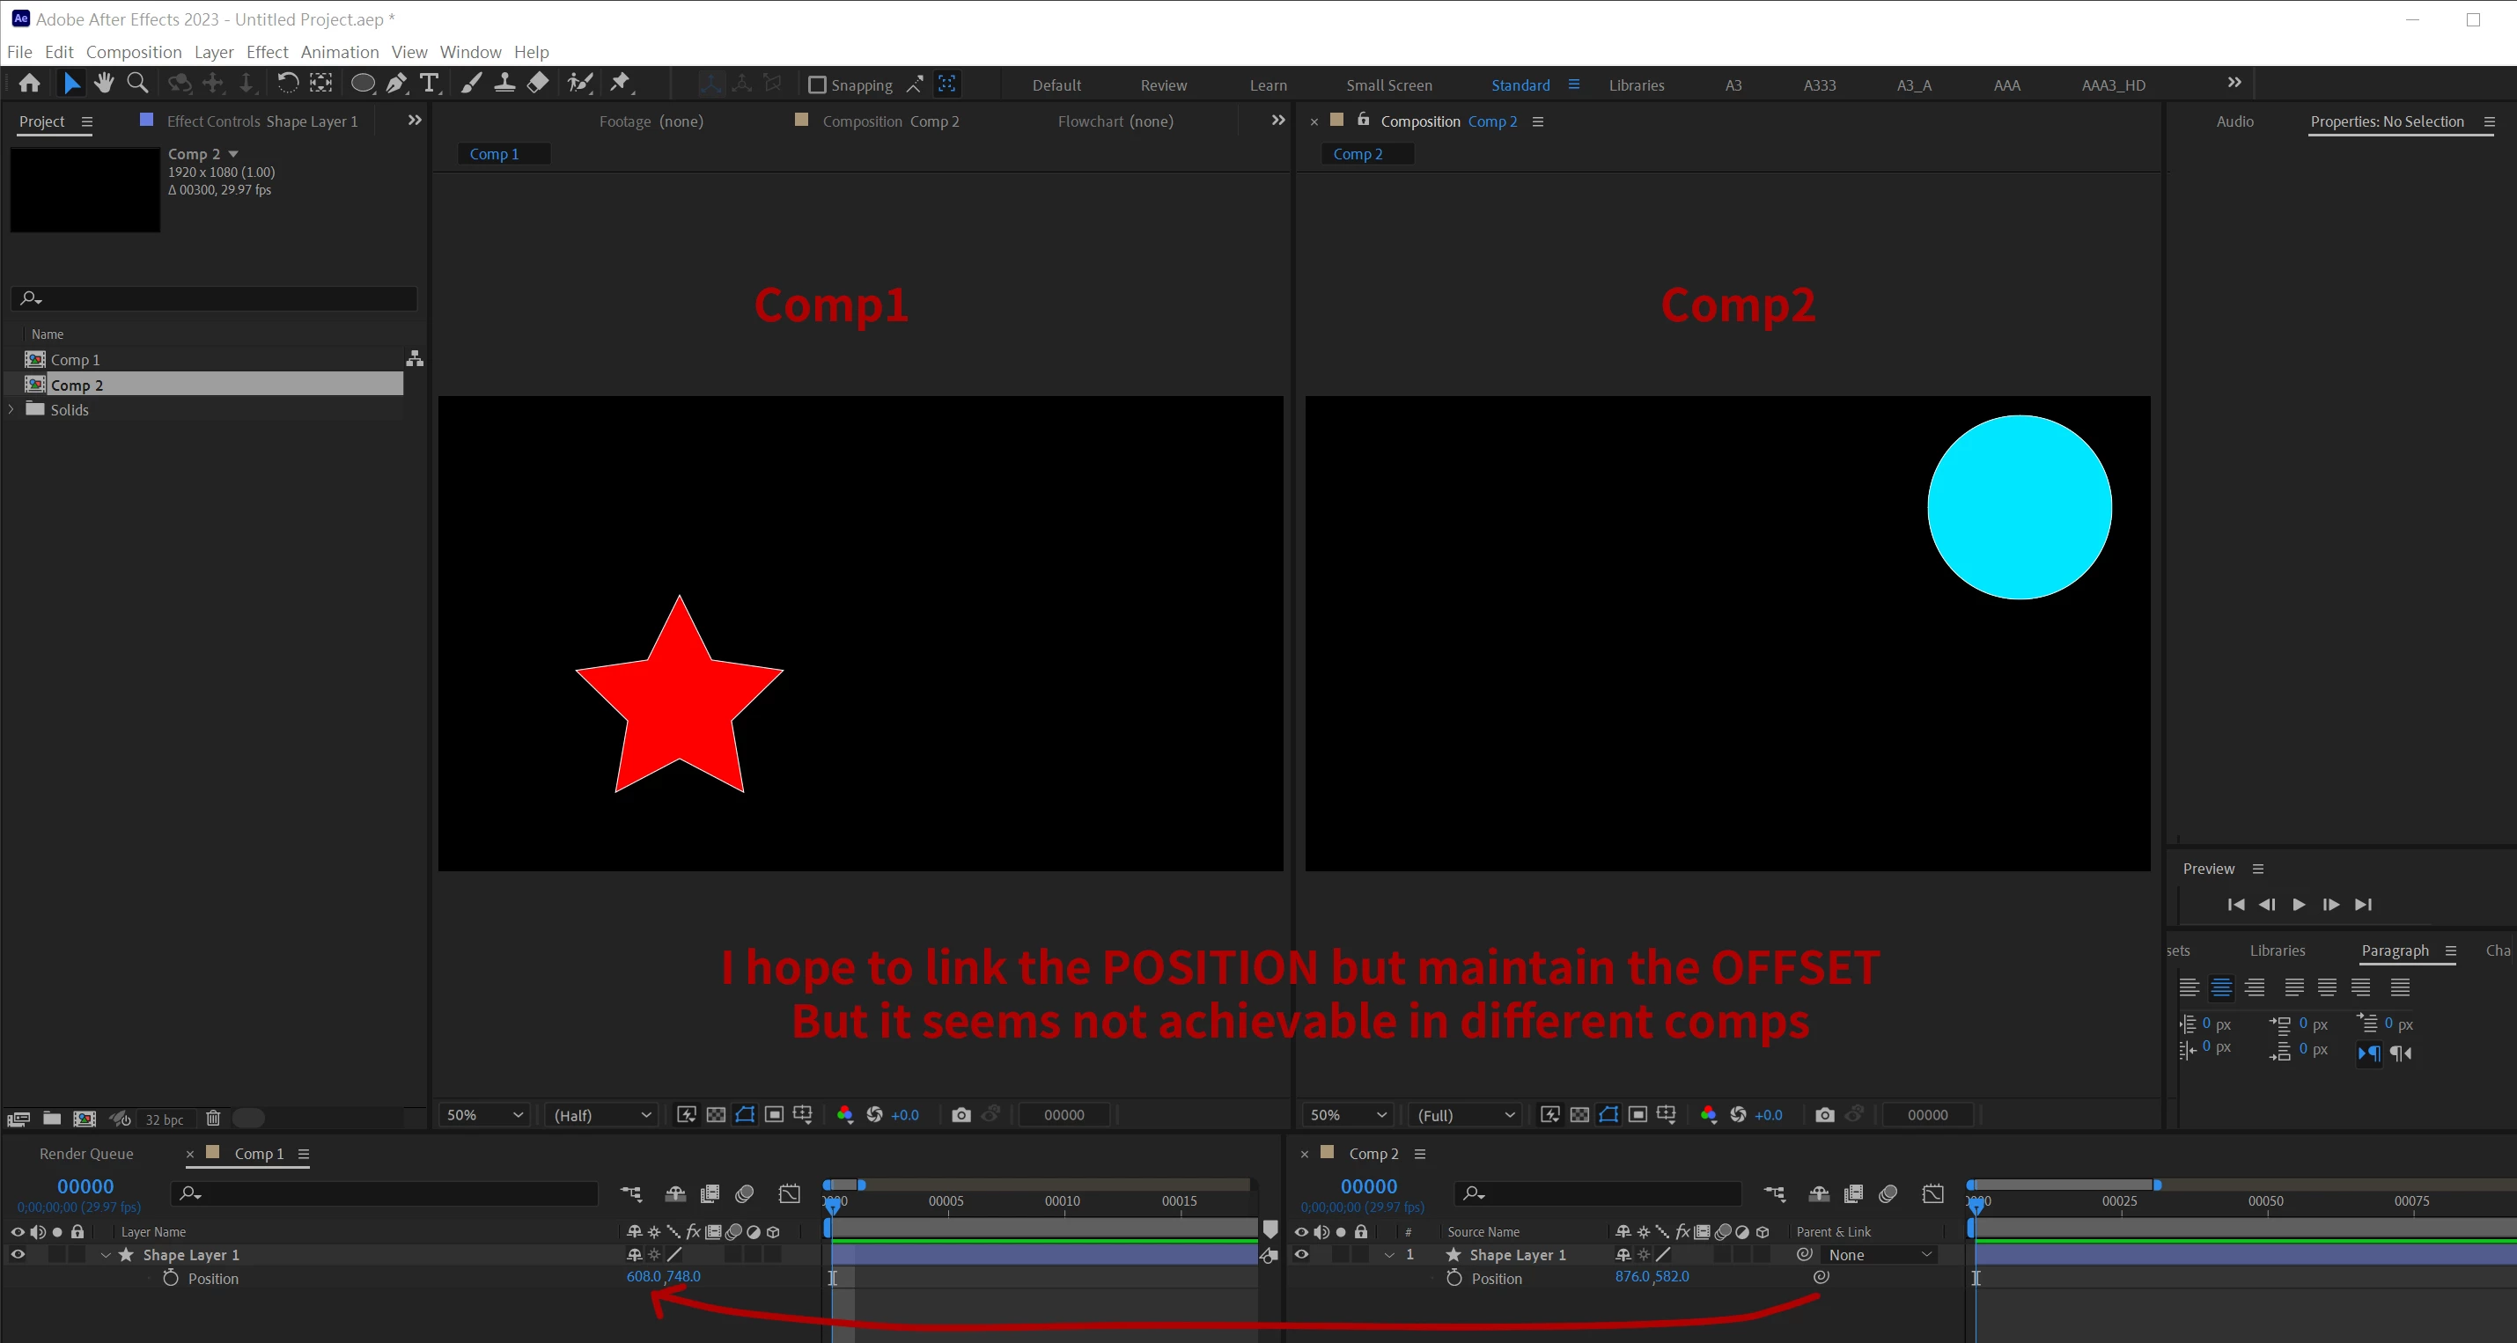Select the Hand tool in toolbar
This screenshot has height=1343, width=2517.
click(x=104, y=84)
